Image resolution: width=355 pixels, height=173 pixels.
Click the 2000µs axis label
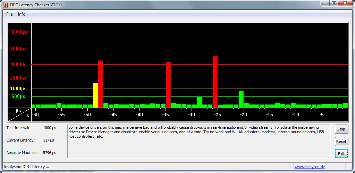pyautogui.click(x=18, y=78)
